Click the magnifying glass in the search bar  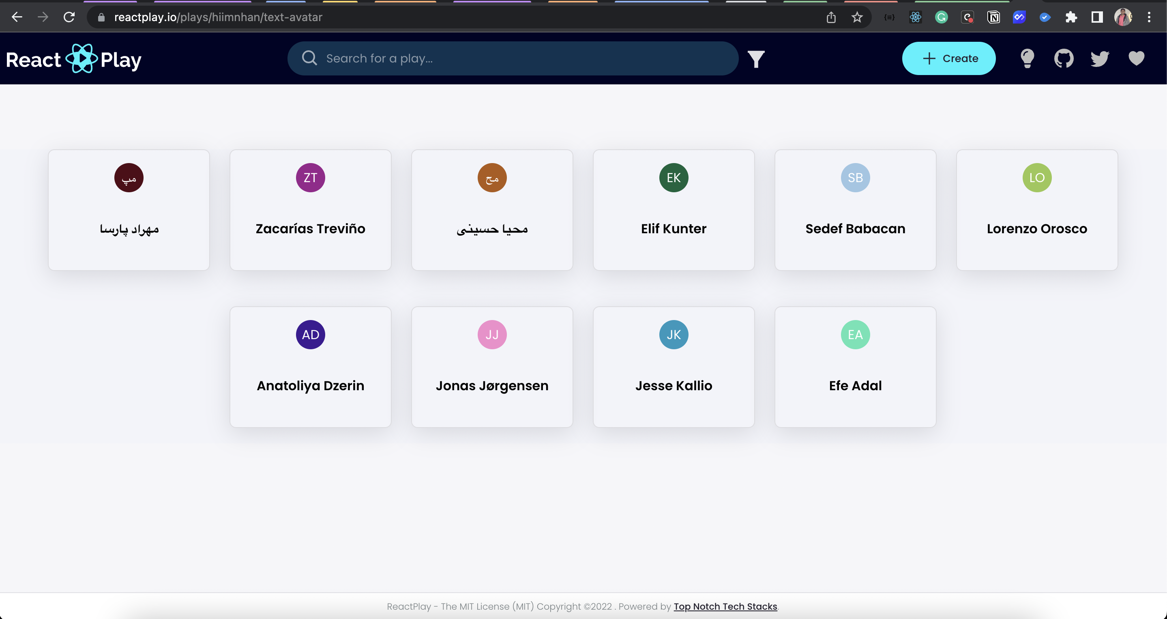click(309, 58)
